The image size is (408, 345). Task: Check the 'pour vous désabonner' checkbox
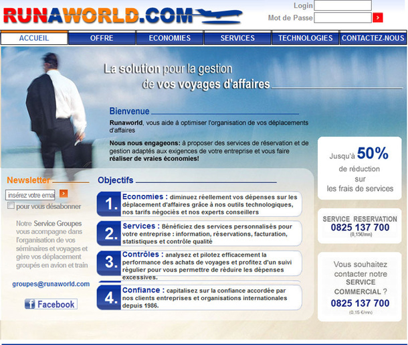11,206
